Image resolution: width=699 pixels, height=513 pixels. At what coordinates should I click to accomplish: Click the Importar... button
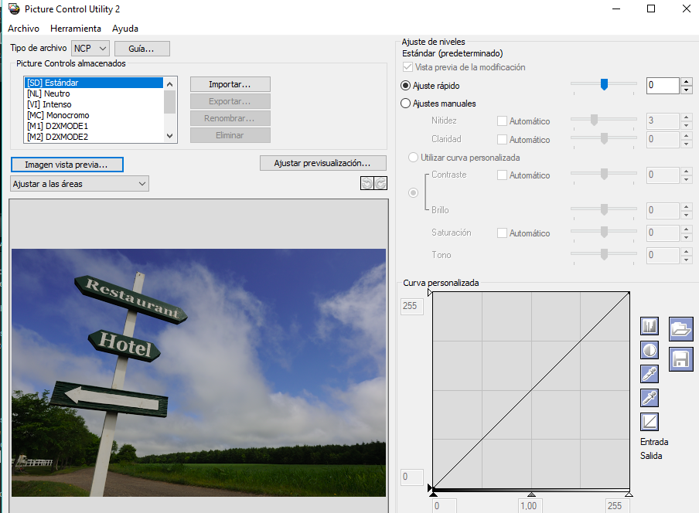(x=230, y=84)
